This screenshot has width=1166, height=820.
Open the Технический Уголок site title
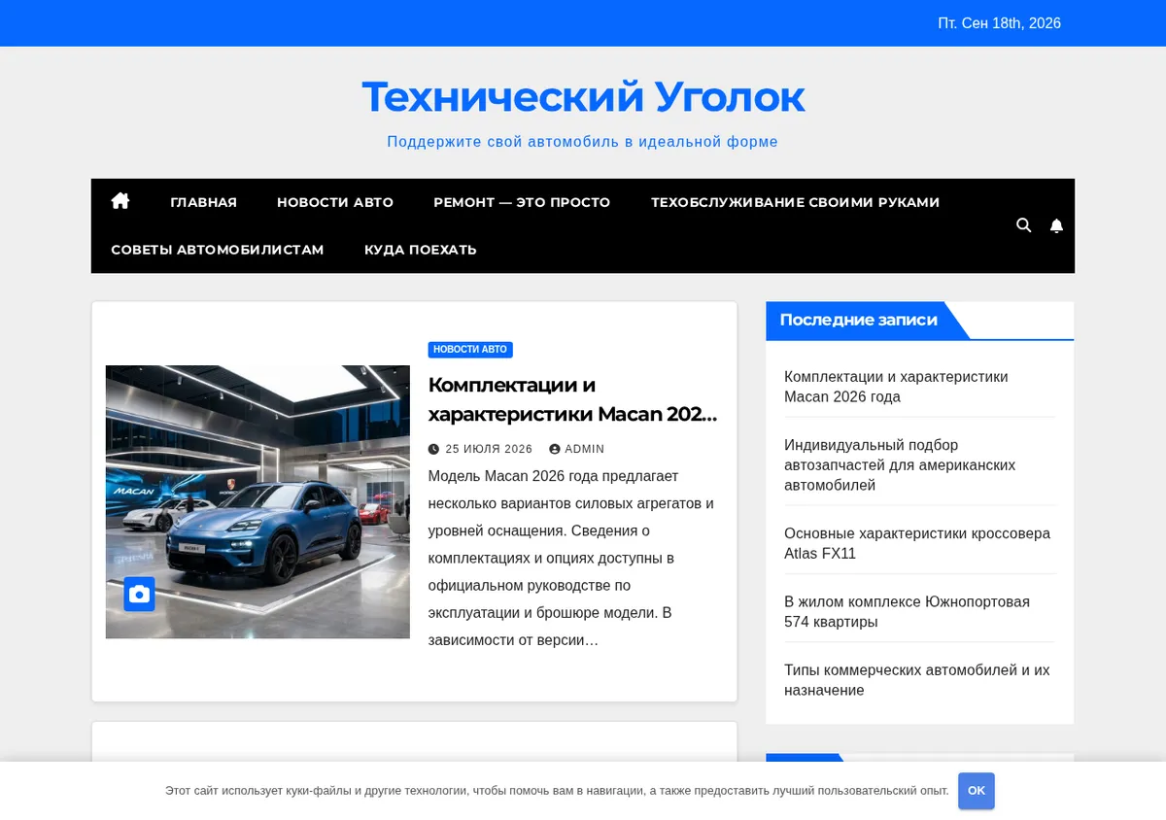click(x=583, y=97)
